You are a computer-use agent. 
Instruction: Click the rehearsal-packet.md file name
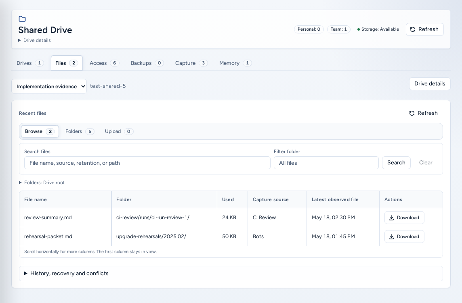[48, 236]
